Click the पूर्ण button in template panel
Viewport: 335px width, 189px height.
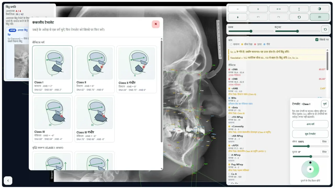[325, 104]
